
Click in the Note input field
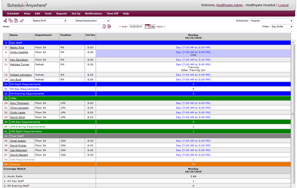[56, 27]
